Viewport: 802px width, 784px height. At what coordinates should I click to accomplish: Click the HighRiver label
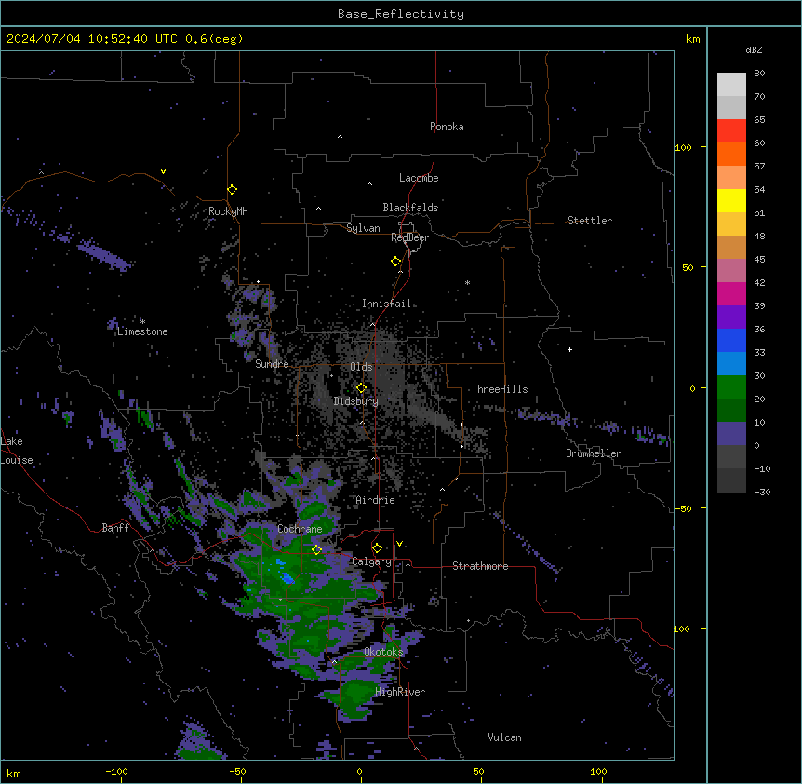click(x=400, y=692)
